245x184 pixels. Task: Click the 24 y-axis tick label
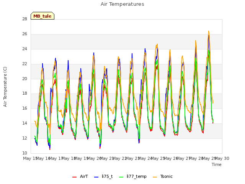(24, 49)
